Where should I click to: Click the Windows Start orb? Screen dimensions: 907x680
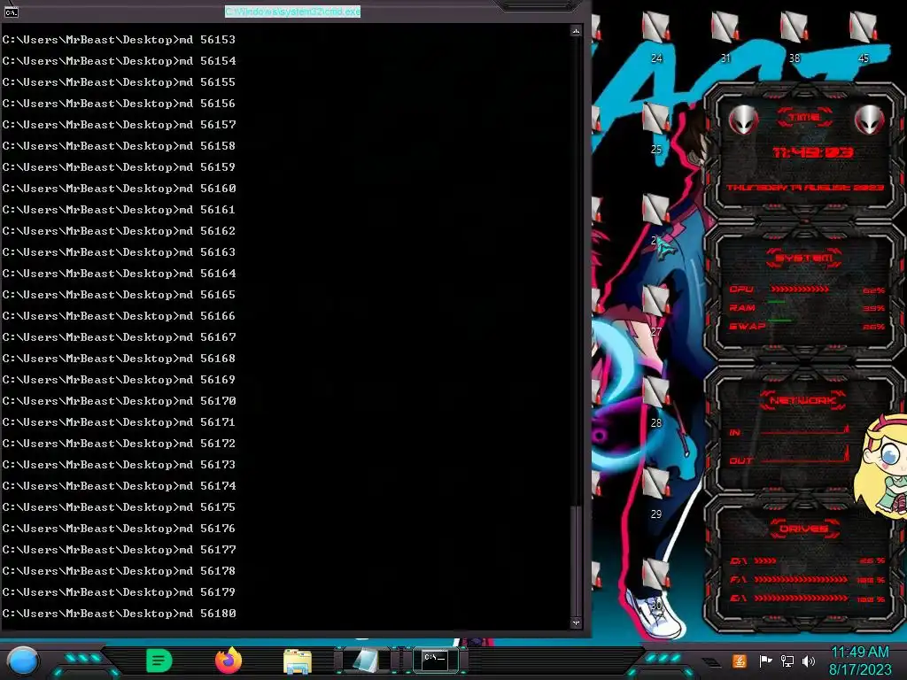(23, 661)
